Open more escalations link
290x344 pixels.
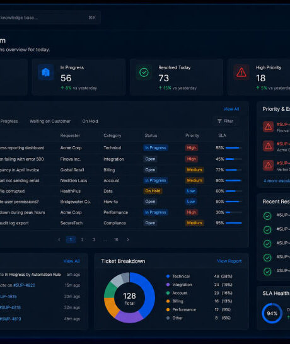(x=277, y=181)
